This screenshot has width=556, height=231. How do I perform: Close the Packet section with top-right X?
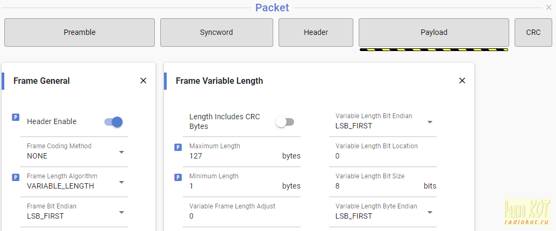click(x=548, y=8)
